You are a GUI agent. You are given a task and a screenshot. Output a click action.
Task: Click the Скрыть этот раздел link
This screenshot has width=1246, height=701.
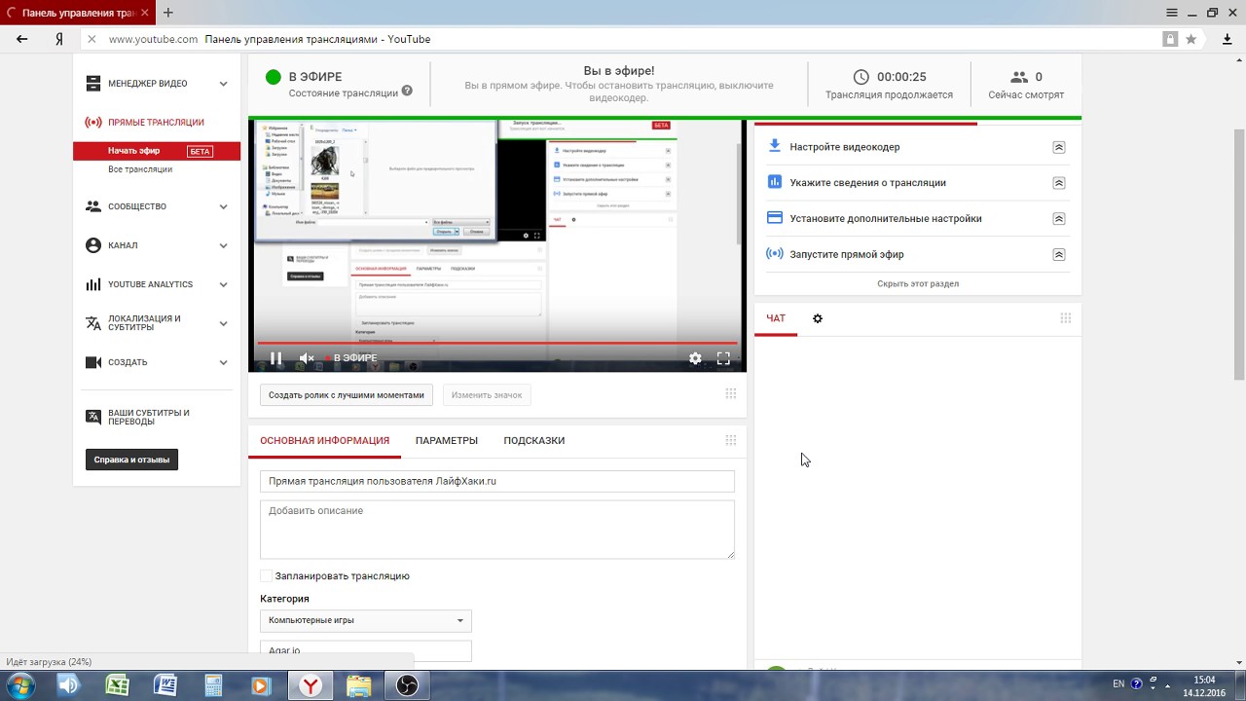tap(918, 283)
